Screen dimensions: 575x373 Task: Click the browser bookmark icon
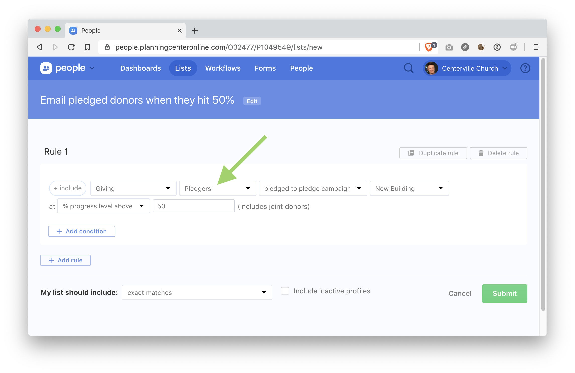(87, 47)
